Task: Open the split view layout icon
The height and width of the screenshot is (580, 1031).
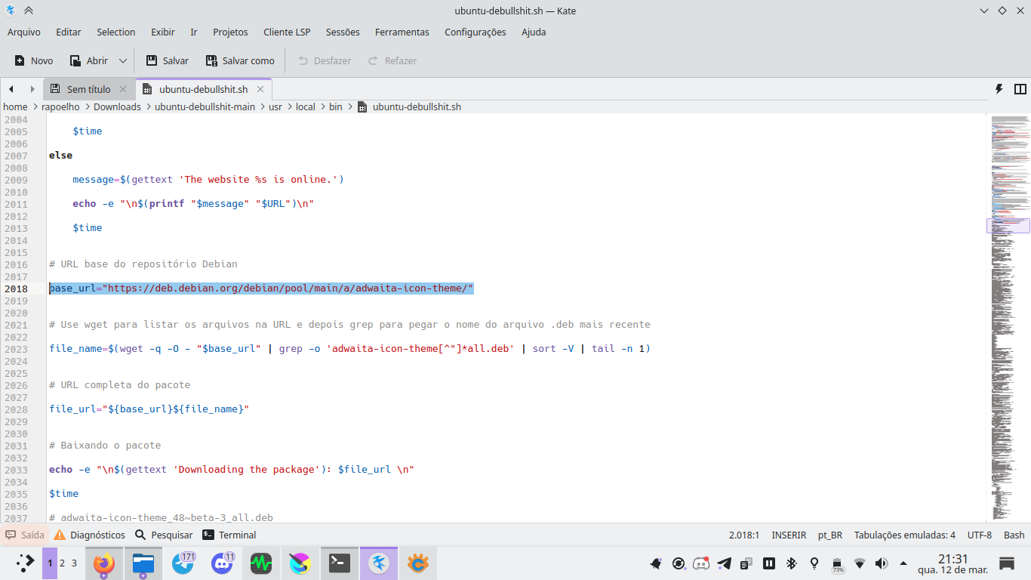Action: click(1020, 89)
